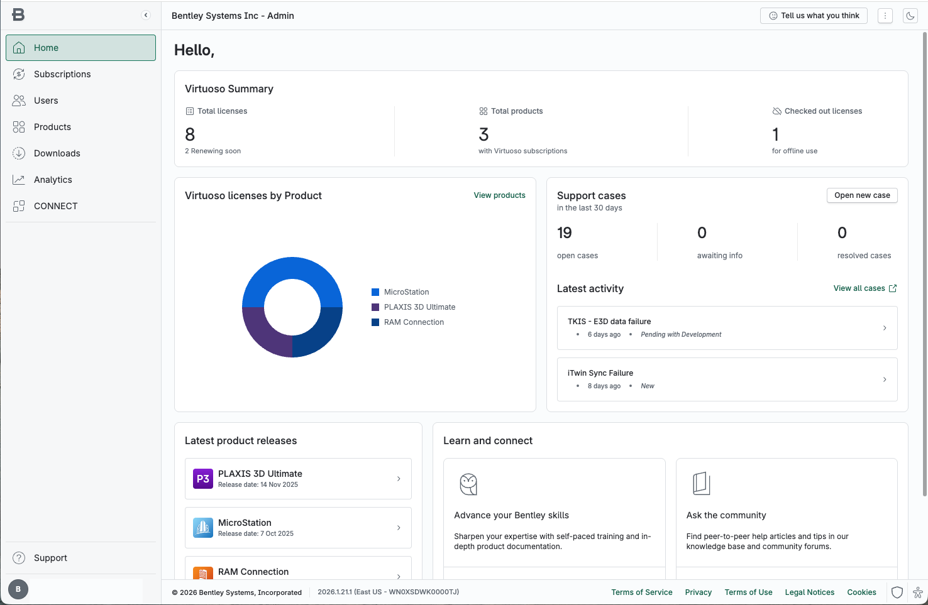Click the RAM Connection product icon

click(203, 573)
